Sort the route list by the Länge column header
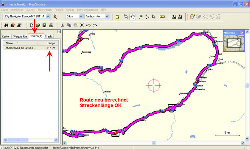Screen dimensions: 250x150 click(x=47, y=43)
